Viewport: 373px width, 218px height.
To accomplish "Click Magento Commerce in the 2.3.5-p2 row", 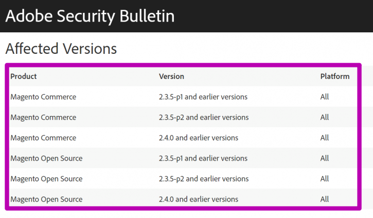I will 43,117.
